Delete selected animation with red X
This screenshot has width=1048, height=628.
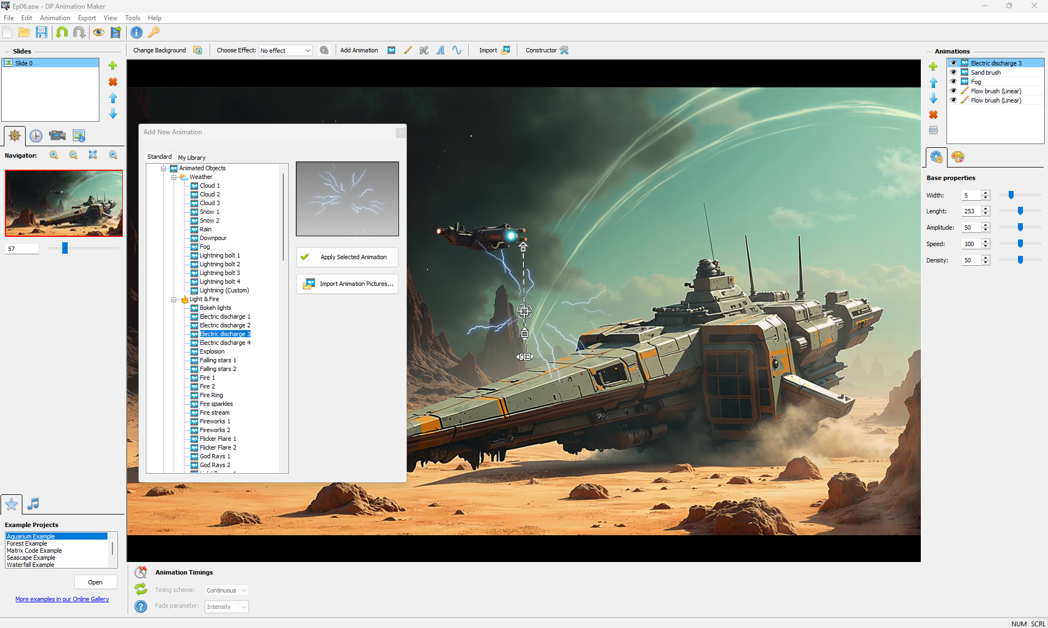tap(933, 115)
